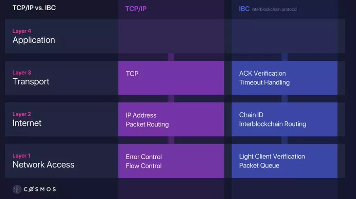
Task: Click the "Interblockchain Routing" text
Action: click(272, 124)
